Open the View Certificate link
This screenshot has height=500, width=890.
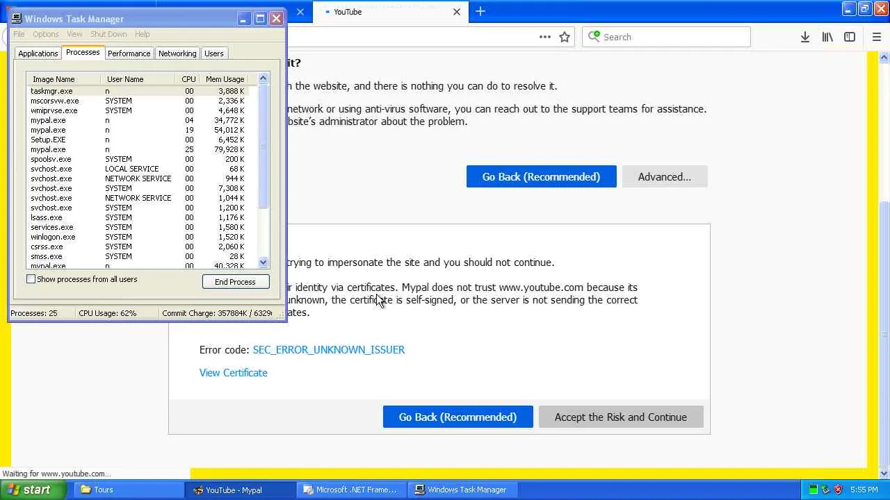tap(233, 373)
